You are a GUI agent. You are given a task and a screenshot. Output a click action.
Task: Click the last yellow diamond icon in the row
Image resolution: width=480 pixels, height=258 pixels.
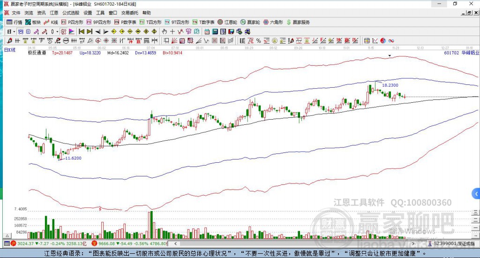(154, 31)
